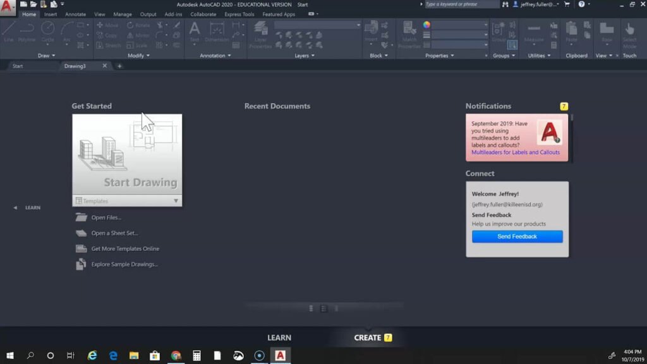The width and height of the screenshot is (647, 364).
Task: Click the Autodesk App Store cart icon
Action: click(567, 4)
